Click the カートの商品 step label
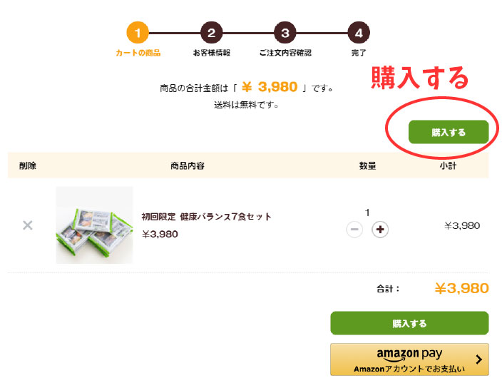This screenshot has height=378, width=502. [x=138, y=53]
